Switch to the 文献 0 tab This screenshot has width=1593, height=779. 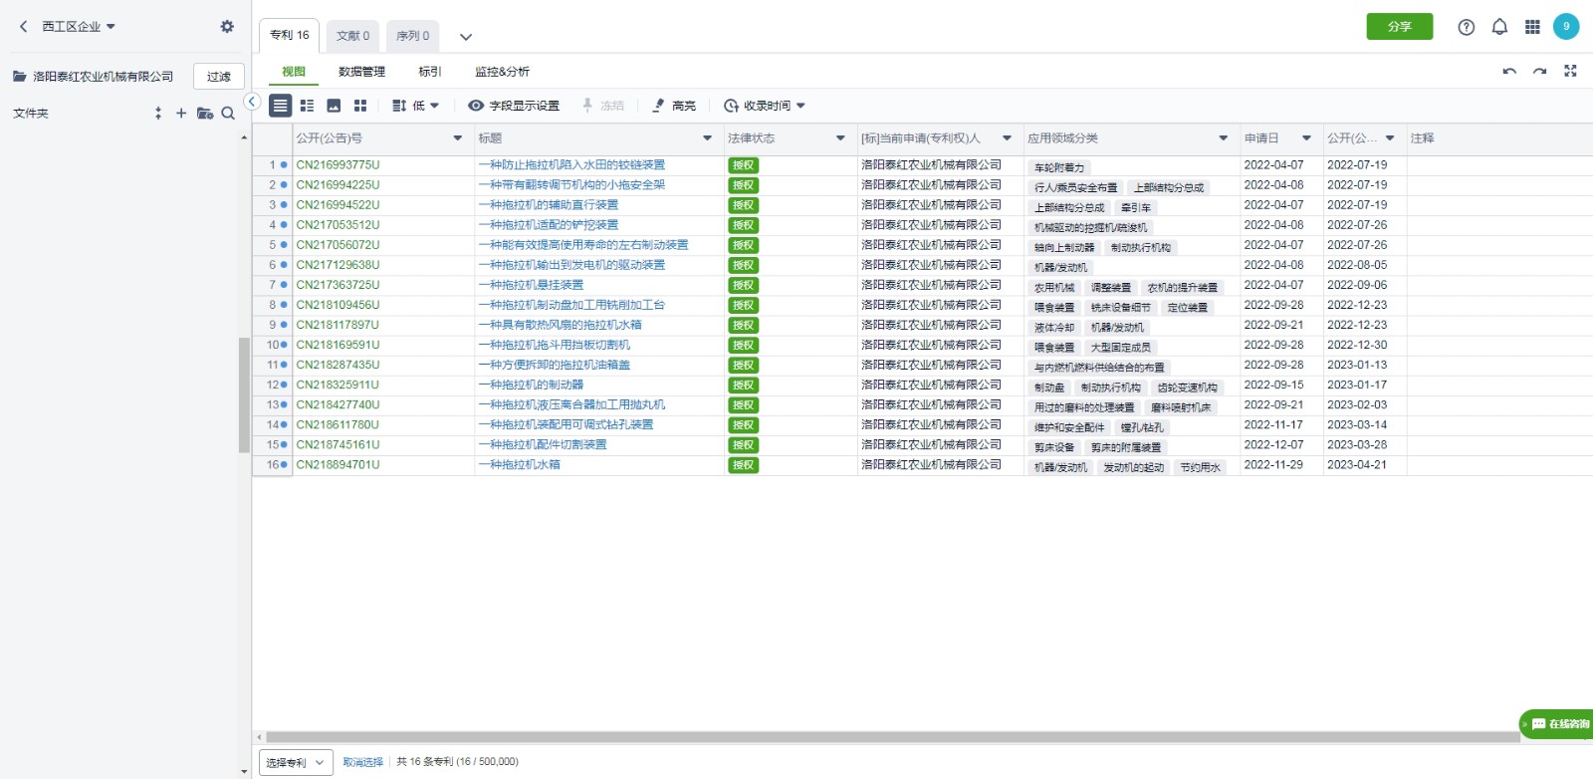click(x=352, y=36)
